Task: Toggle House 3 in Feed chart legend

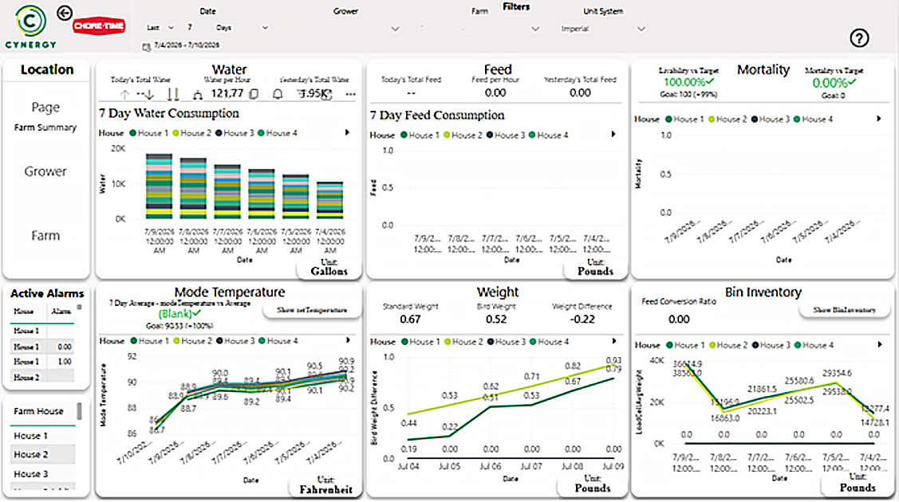Action: [506, 135]
